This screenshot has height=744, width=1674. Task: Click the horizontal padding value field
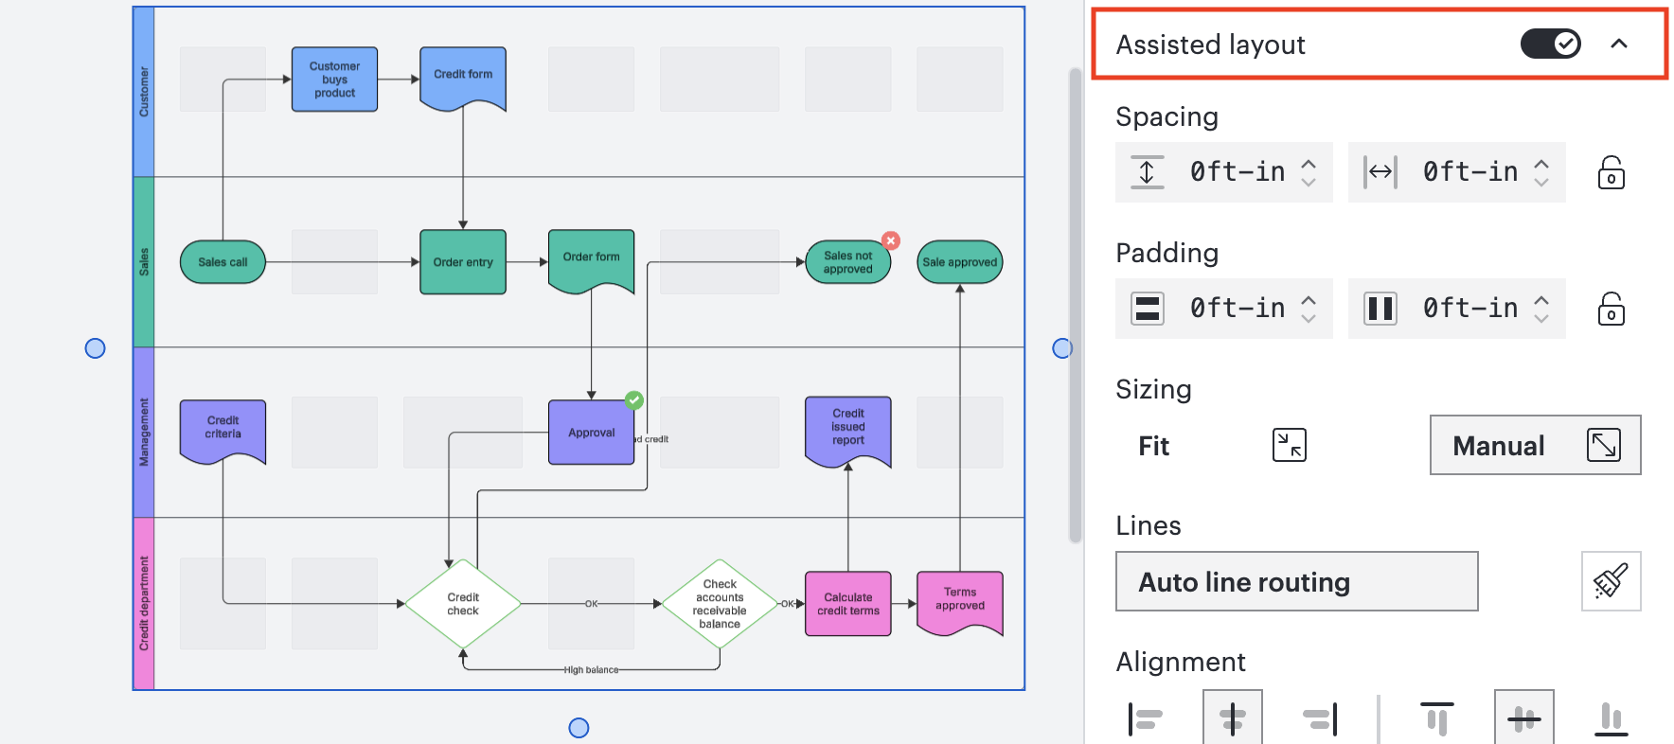[1470, 309]
